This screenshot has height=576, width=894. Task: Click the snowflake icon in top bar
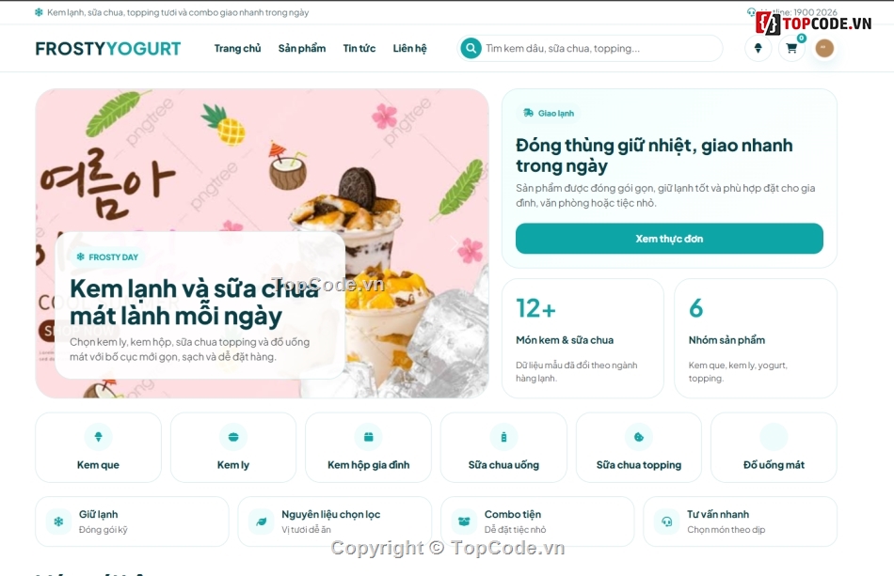[x=39, y=12]
